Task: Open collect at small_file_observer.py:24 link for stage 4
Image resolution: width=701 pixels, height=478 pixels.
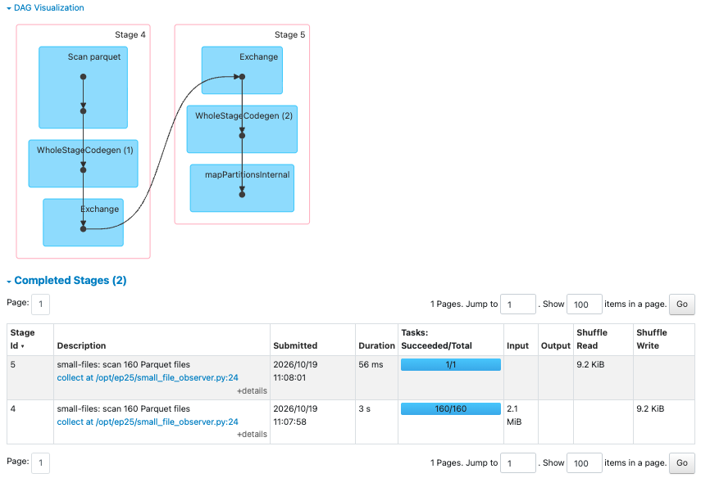Action: pos(148,422)
